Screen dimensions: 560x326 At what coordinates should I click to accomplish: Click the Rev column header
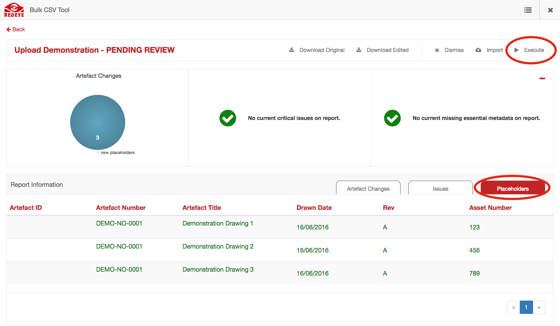coord(388,208)
